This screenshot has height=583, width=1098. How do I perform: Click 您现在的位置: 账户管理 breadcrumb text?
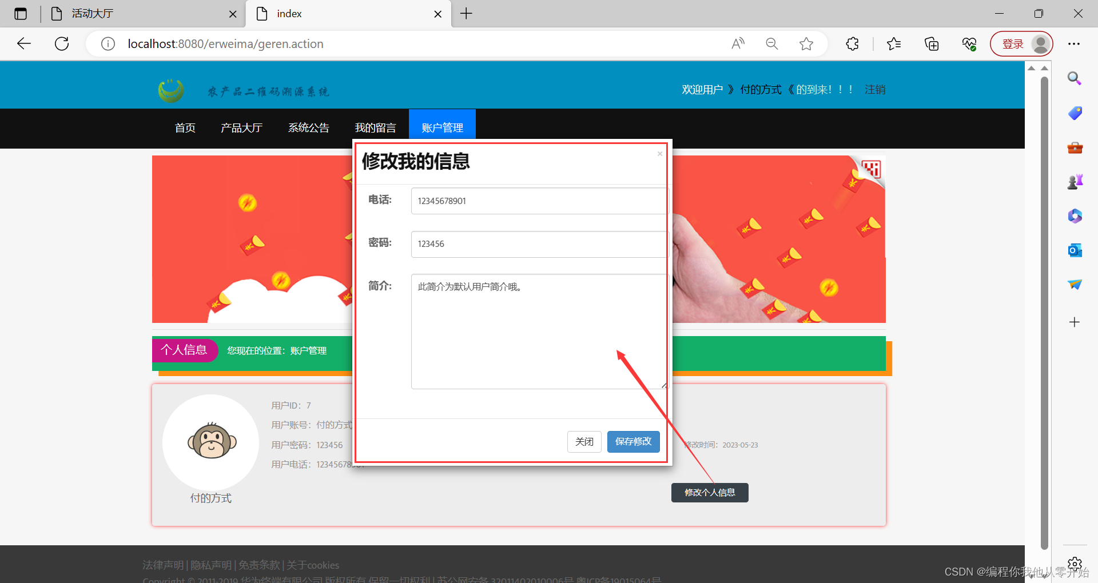[x=277, y=350]
